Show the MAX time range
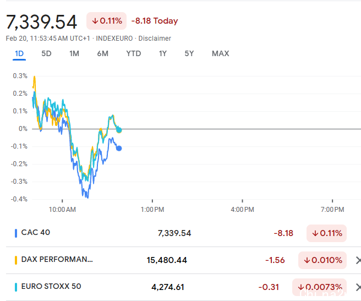 220,54
